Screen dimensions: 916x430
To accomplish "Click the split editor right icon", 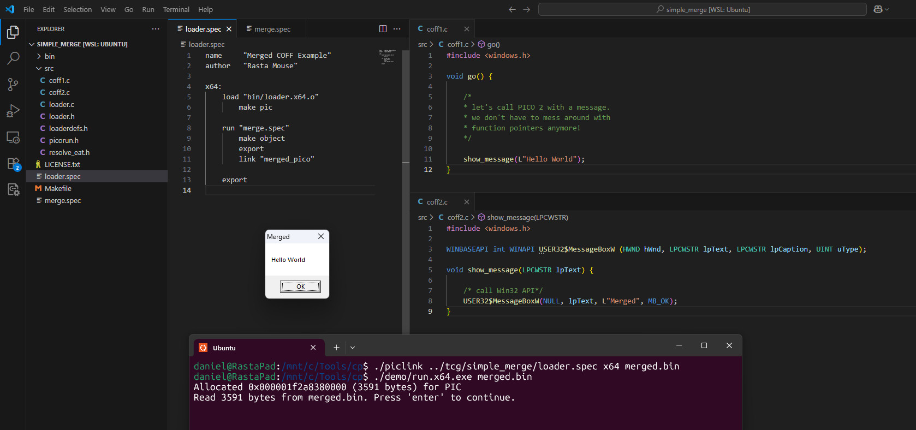I will 383,29.
